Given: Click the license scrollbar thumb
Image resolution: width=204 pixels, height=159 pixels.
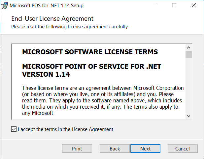Looking at the screenshot, I should click(x=188, y=54).
